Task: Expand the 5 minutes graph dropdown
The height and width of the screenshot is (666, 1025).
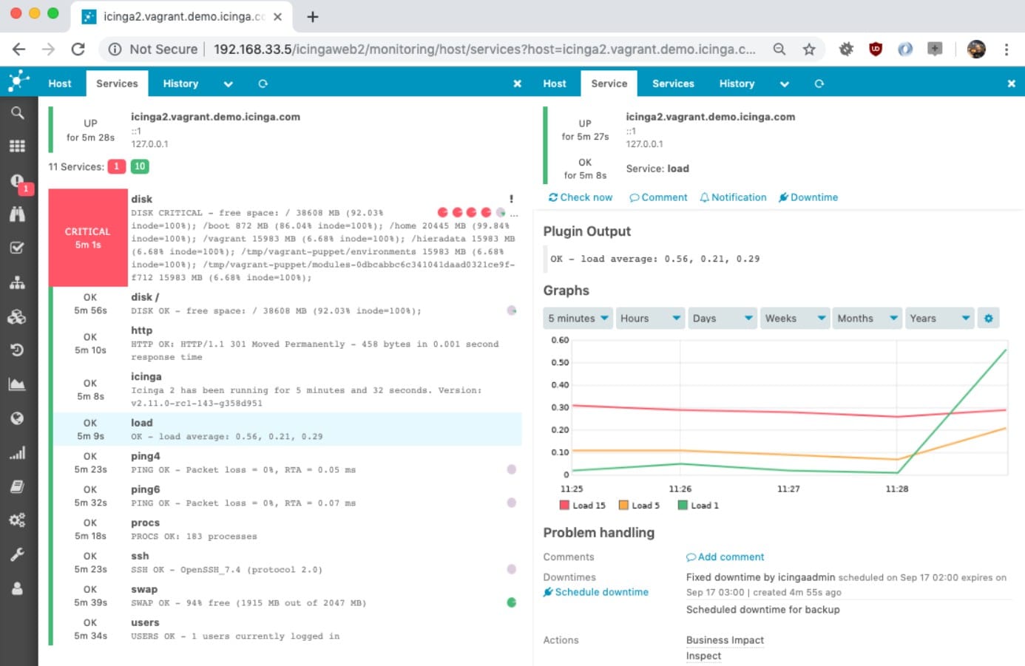Action: [x=577, y=318]
